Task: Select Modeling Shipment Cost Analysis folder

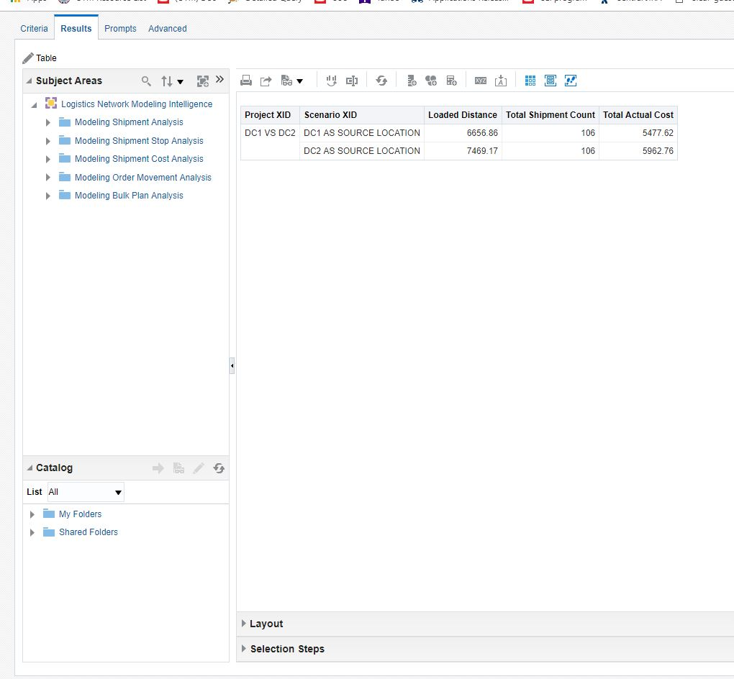Action: tap(139, 159)
